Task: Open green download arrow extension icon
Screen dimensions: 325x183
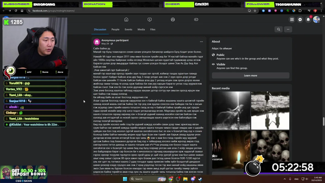Action: [288, 11]
